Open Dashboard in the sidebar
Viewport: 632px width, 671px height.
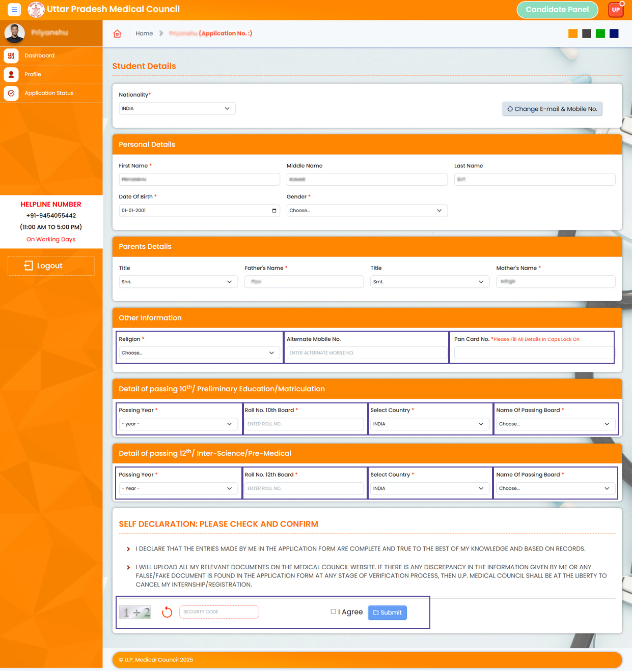(39, 55)
